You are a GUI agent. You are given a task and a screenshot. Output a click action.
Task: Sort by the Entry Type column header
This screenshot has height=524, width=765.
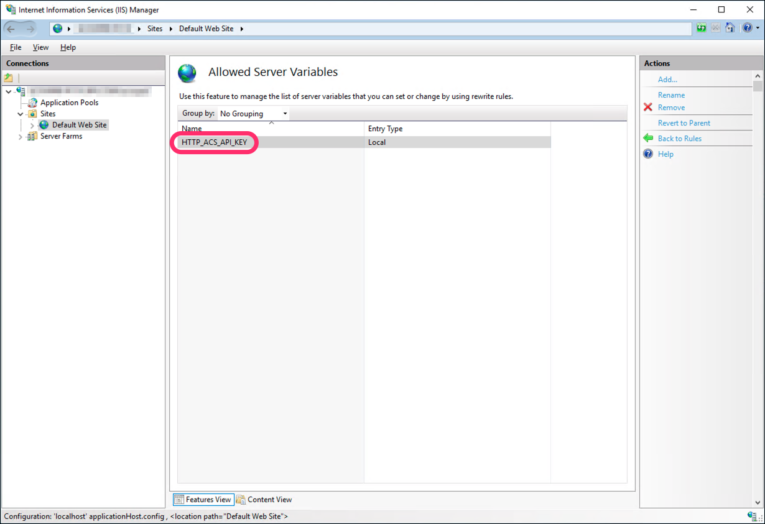[x=385, y=129]
